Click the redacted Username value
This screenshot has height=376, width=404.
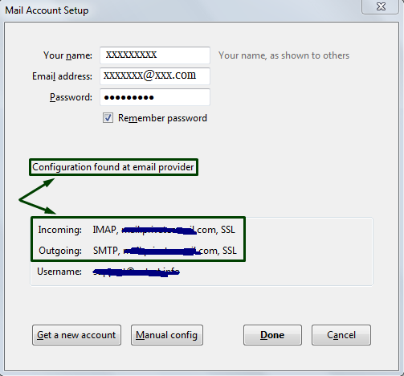pos(136,272)
